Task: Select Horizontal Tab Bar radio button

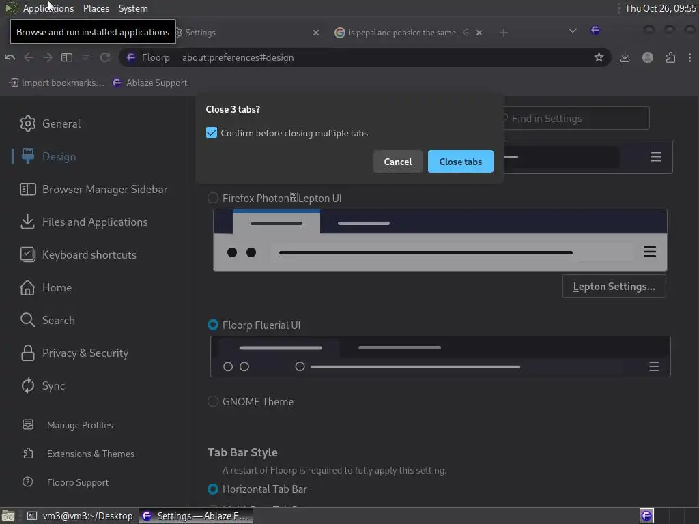Action: tap(213, 489)
